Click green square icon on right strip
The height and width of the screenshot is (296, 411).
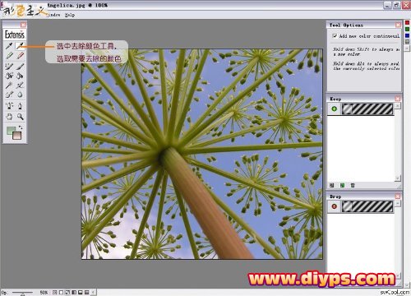408,30
